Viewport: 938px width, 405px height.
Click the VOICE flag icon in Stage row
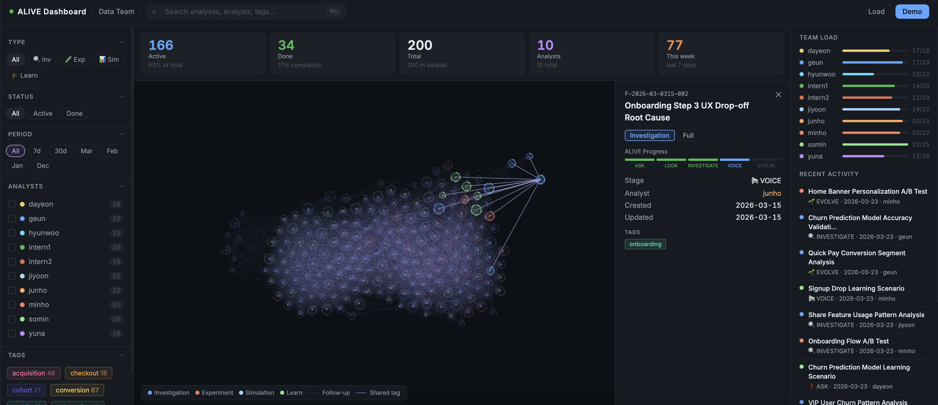pos(756,180)
